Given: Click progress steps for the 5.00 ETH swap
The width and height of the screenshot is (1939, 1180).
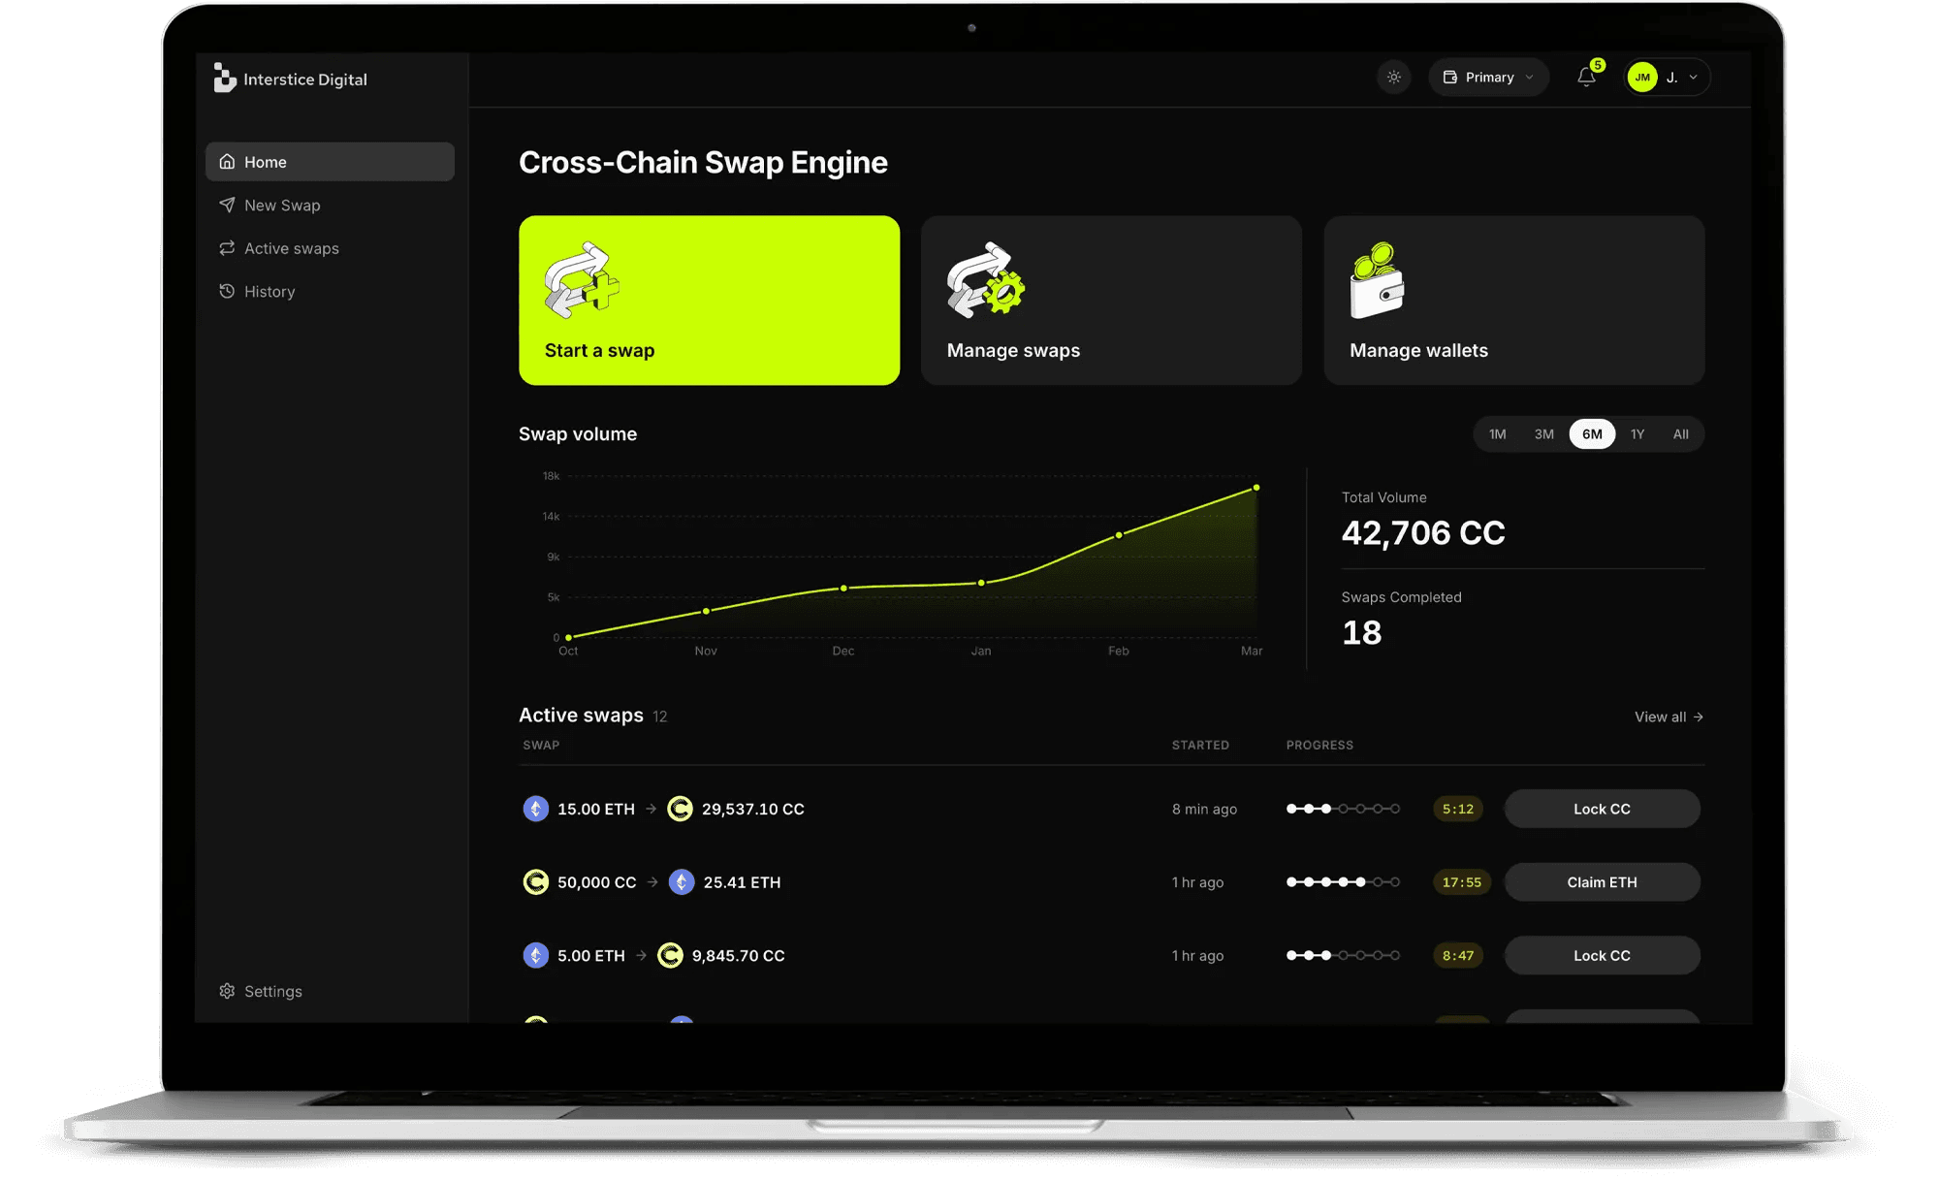Looking at the screenshot, I should (x=1343, y=955).
